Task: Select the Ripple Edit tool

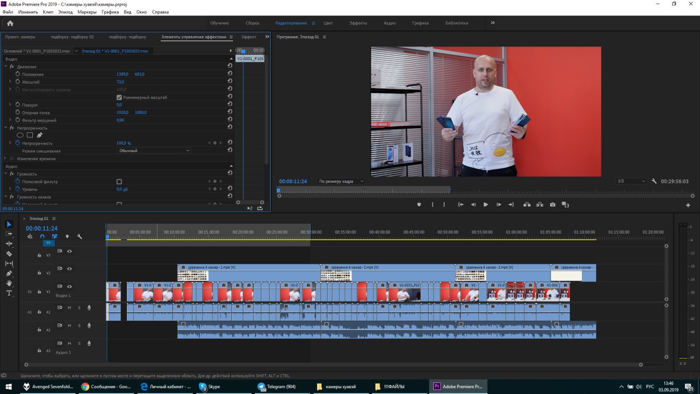Action: click(x=9, y=244)
